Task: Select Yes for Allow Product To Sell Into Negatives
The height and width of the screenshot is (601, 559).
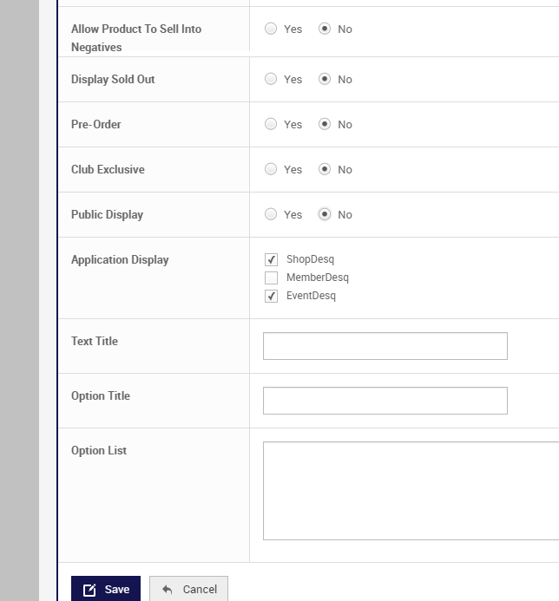Action: coord(271,29)
